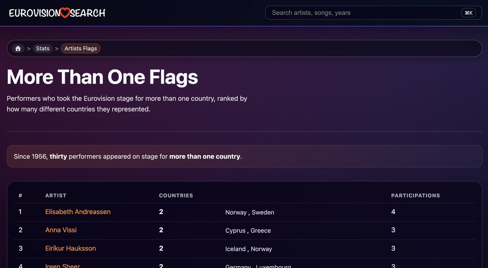The image size is (488, 268).
Task: Click the Eurovision Search site logo text
Action: pyautogui.click(x=57, y=13)
